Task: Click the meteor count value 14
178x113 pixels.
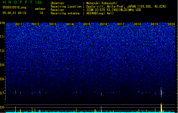Action: 41,13
